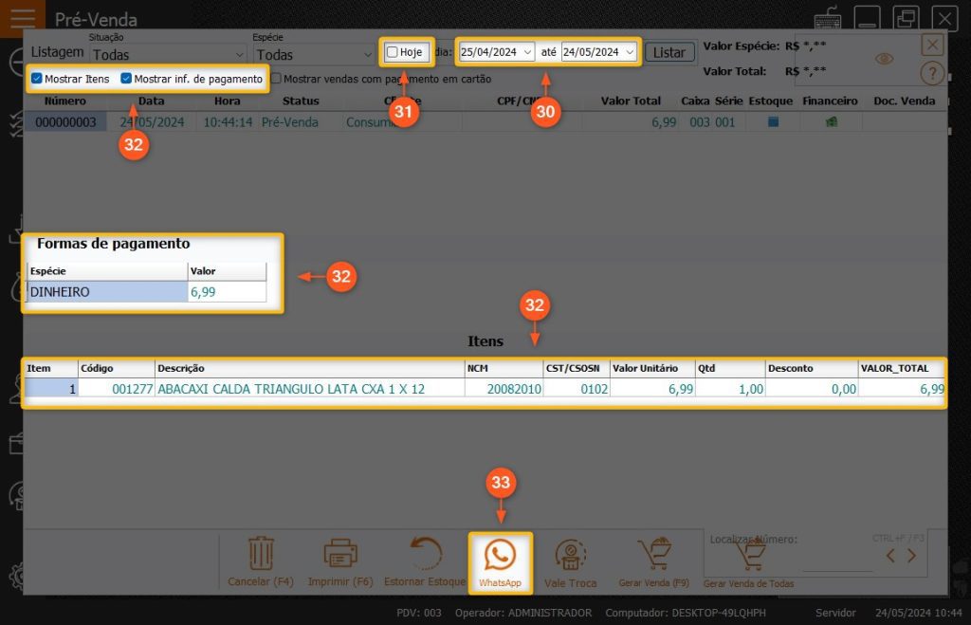This screenshot has height=625, width=971.
Task: Uncheck the Mostrar Itens checkbox
Action: (37, 79)
